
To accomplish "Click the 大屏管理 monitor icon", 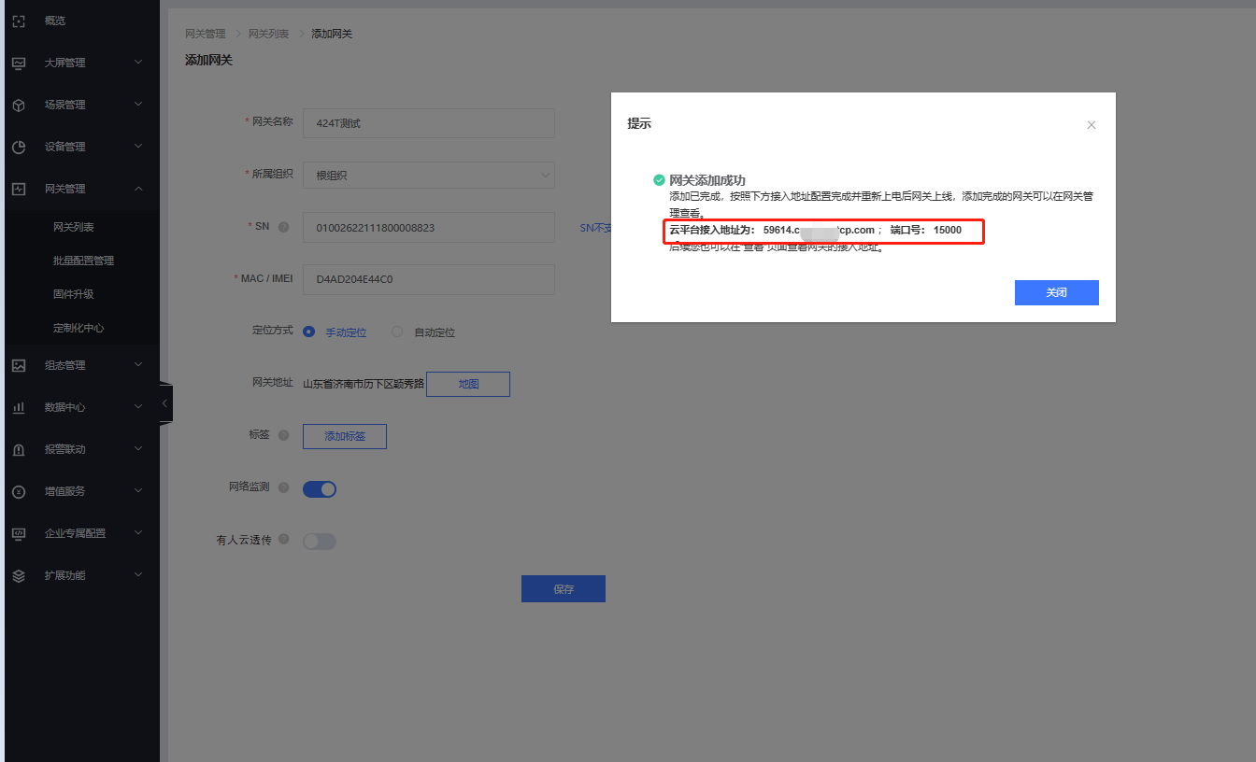I will (x=19, y=63).
